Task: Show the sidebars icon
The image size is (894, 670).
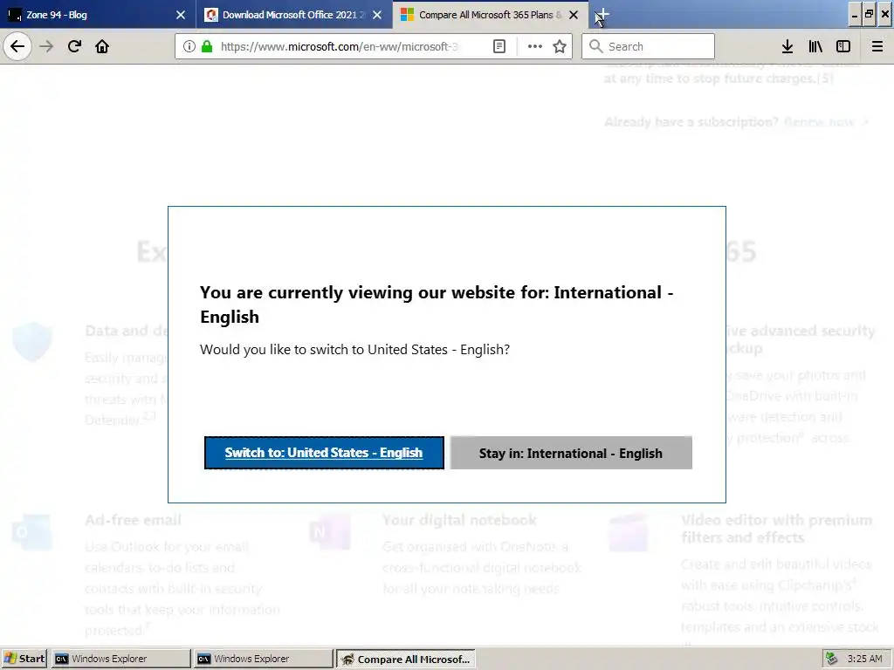Action: pos(843,46)
